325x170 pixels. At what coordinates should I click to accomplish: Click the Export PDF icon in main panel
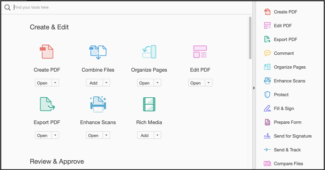coord(47,104)
